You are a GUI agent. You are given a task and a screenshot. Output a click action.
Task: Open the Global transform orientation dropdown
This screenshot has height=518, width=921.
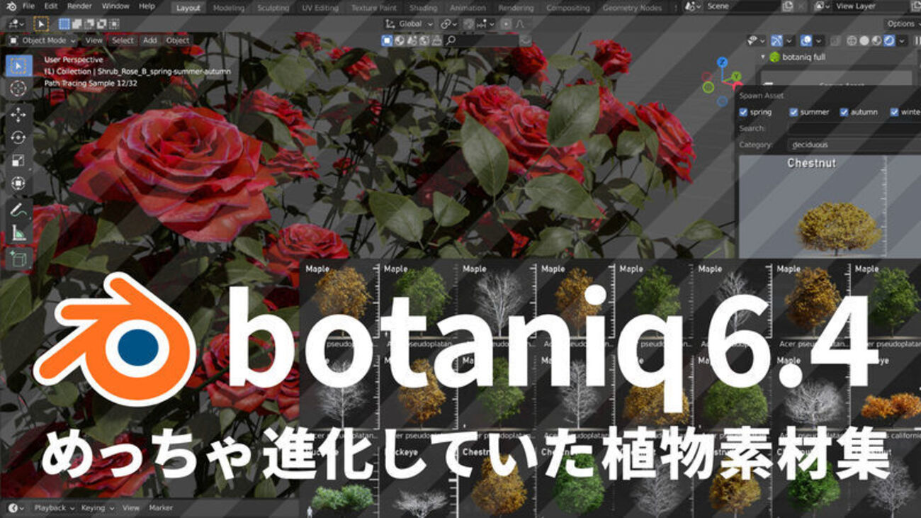pyautogui.click(x=409, y=23)
